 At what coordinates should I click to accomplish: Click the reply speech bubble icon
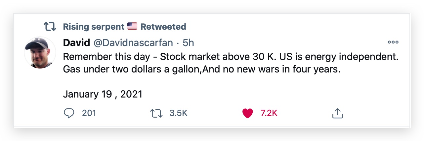(69, 113)
